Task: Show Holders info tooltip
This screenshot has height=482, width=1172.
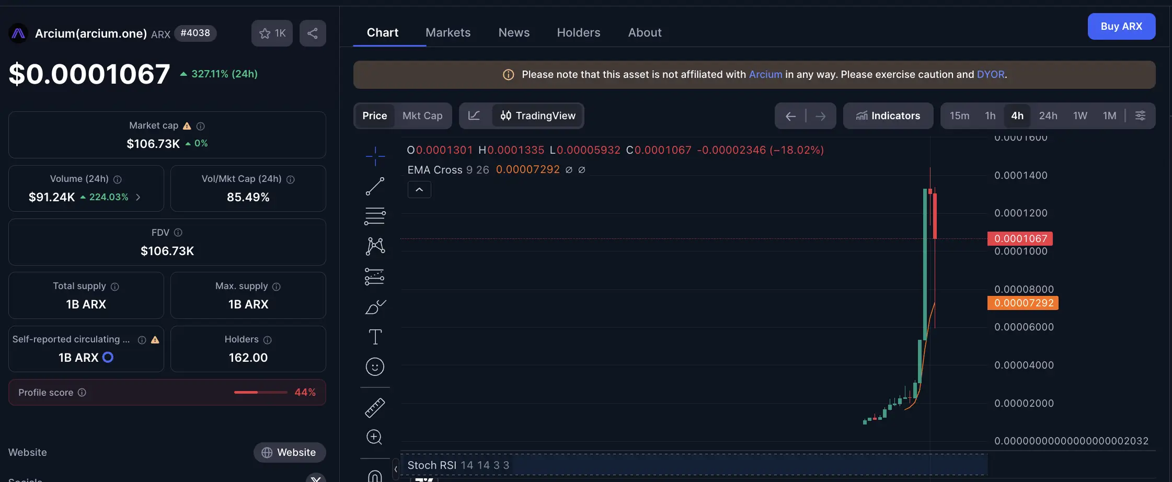Action: [x=268, y=340]
